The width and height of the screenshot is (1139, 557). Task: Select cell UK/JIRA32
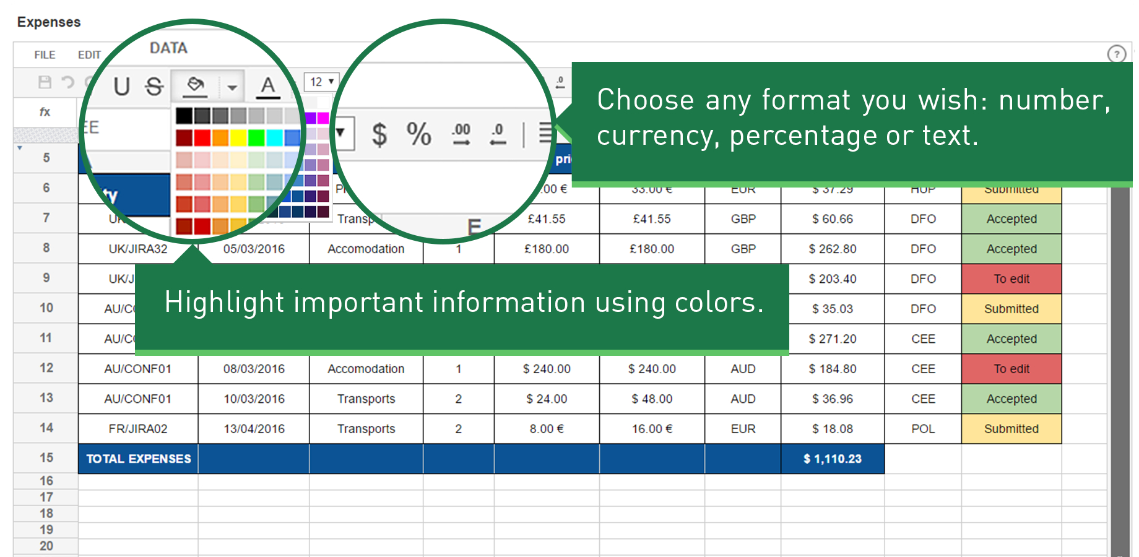[x=138, y=249]
